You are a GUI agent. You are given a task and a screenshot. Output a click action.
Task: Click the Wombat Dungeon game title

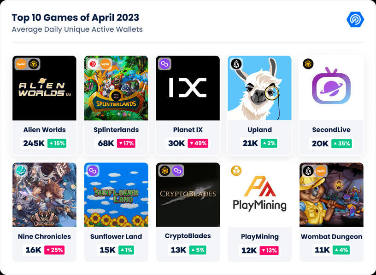331,236
